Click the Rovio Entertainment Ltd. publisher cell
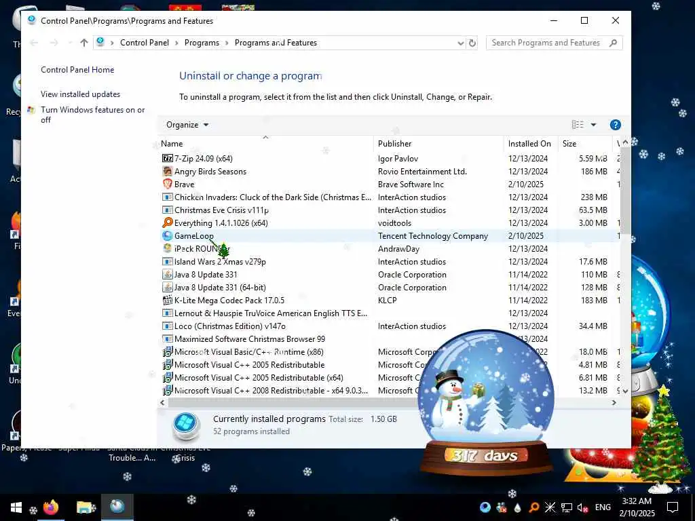The width and height of the screenshot is (695, 521). (422, 171)
